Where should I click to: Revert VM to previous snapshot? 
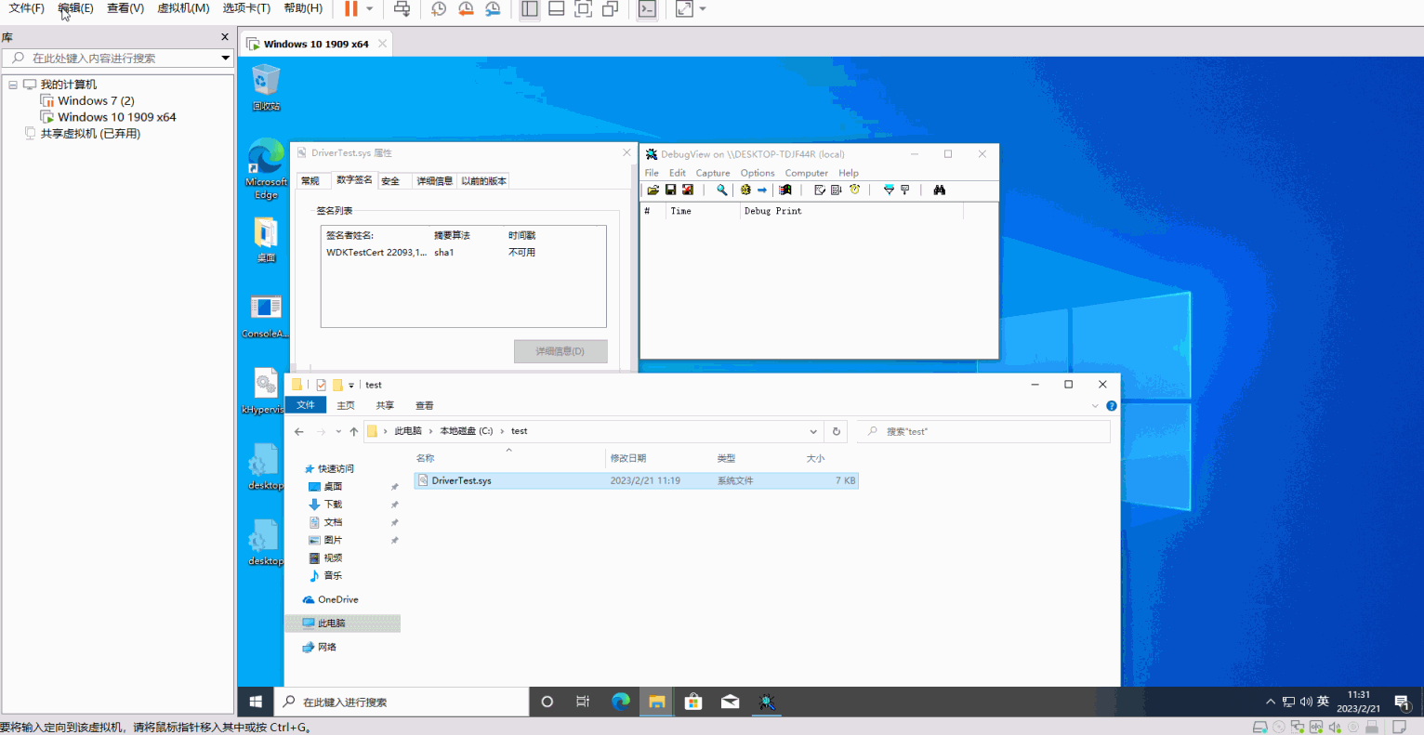point(466,8)
